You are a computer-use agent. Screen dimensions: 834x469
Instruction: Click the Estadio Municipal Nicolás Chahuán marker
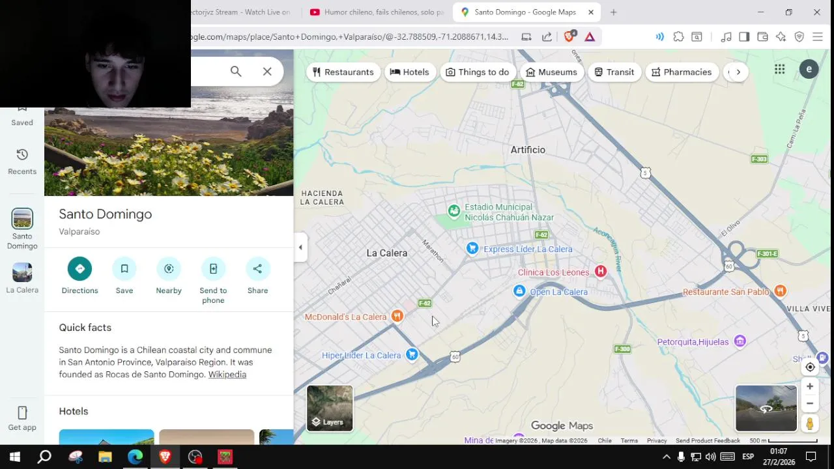(454, 210)
